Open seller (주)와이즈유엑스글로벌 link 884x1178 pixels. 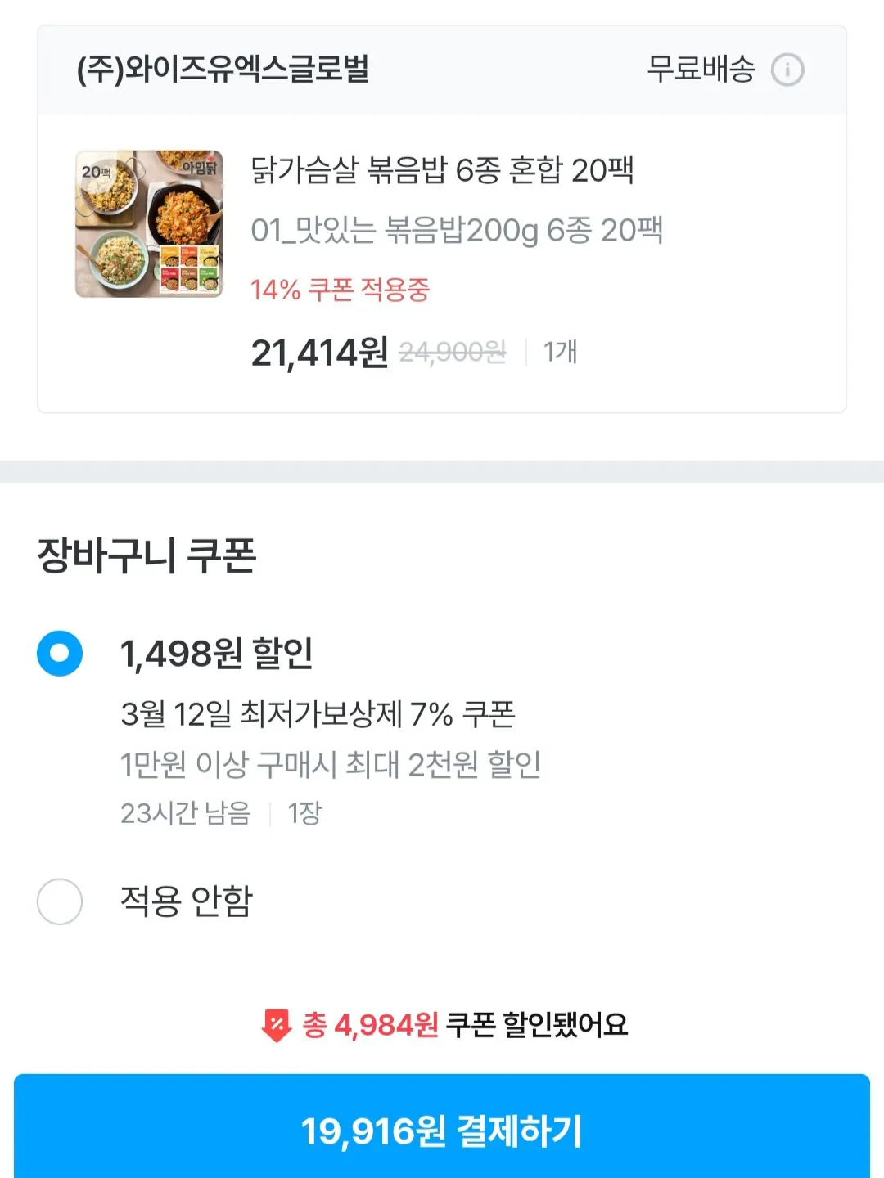(223, 70)
